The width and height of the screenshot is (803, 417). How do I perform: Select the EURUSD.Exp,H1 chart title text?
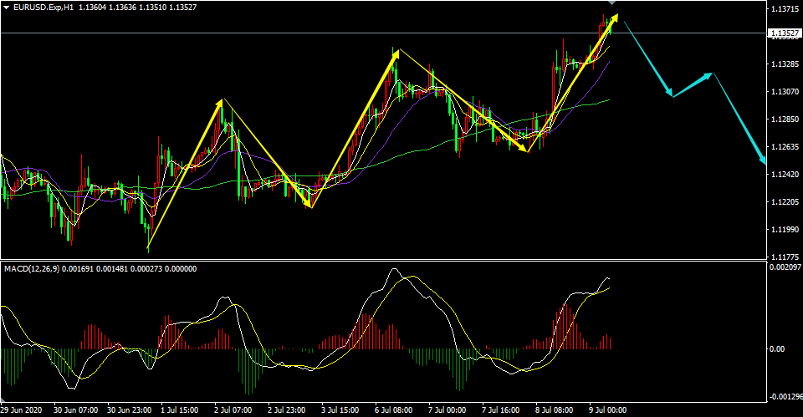43,8
